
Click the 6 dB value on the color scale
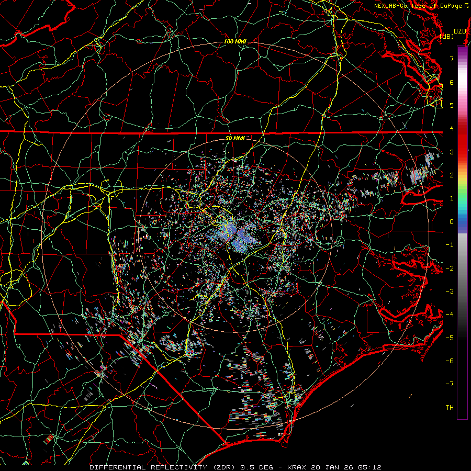[x=452, y=82]
